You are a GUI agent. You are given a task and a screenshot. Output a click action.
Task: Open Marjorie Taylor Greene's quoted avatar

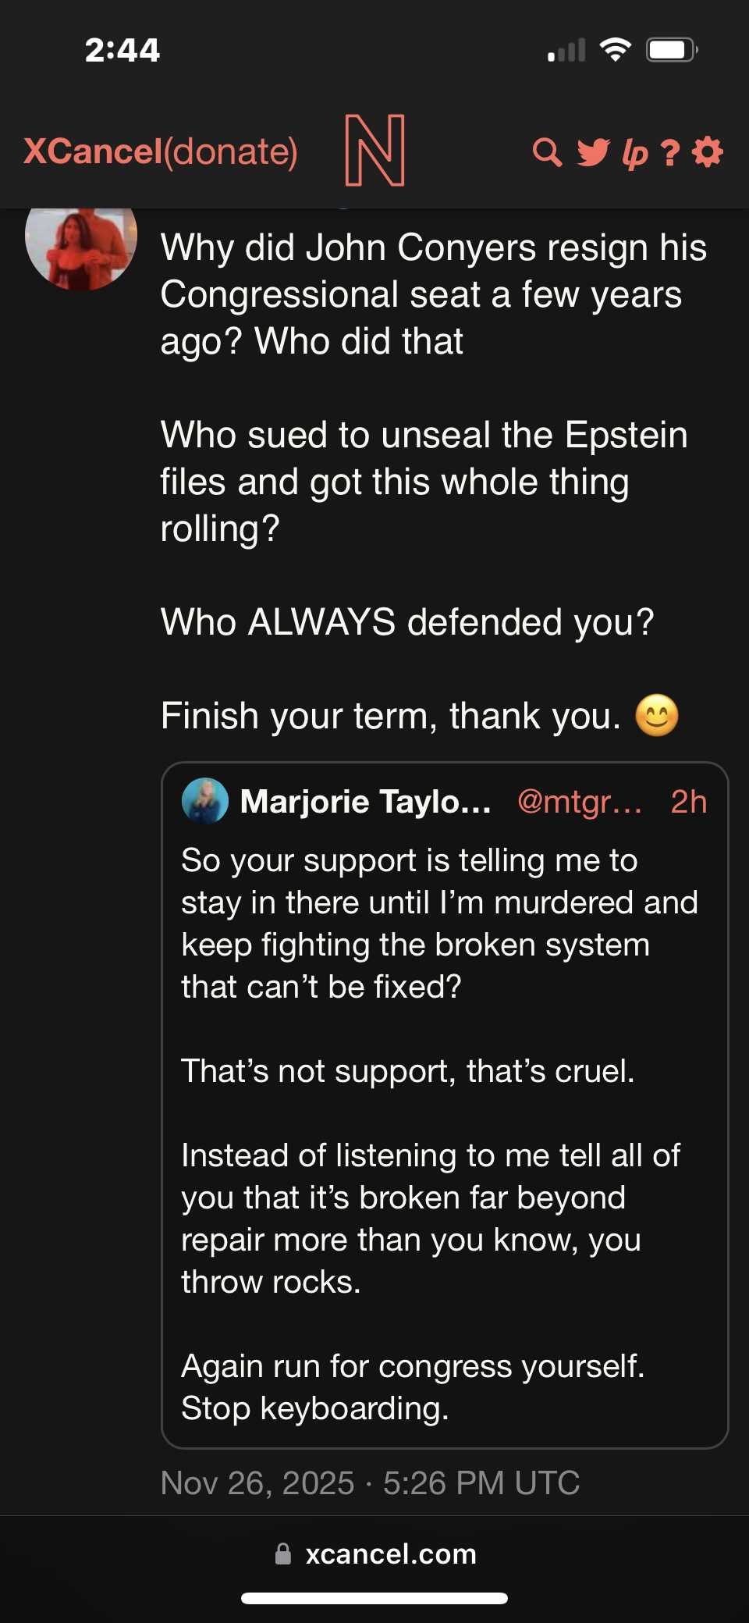pyautogui.click(x=204, y=801)
